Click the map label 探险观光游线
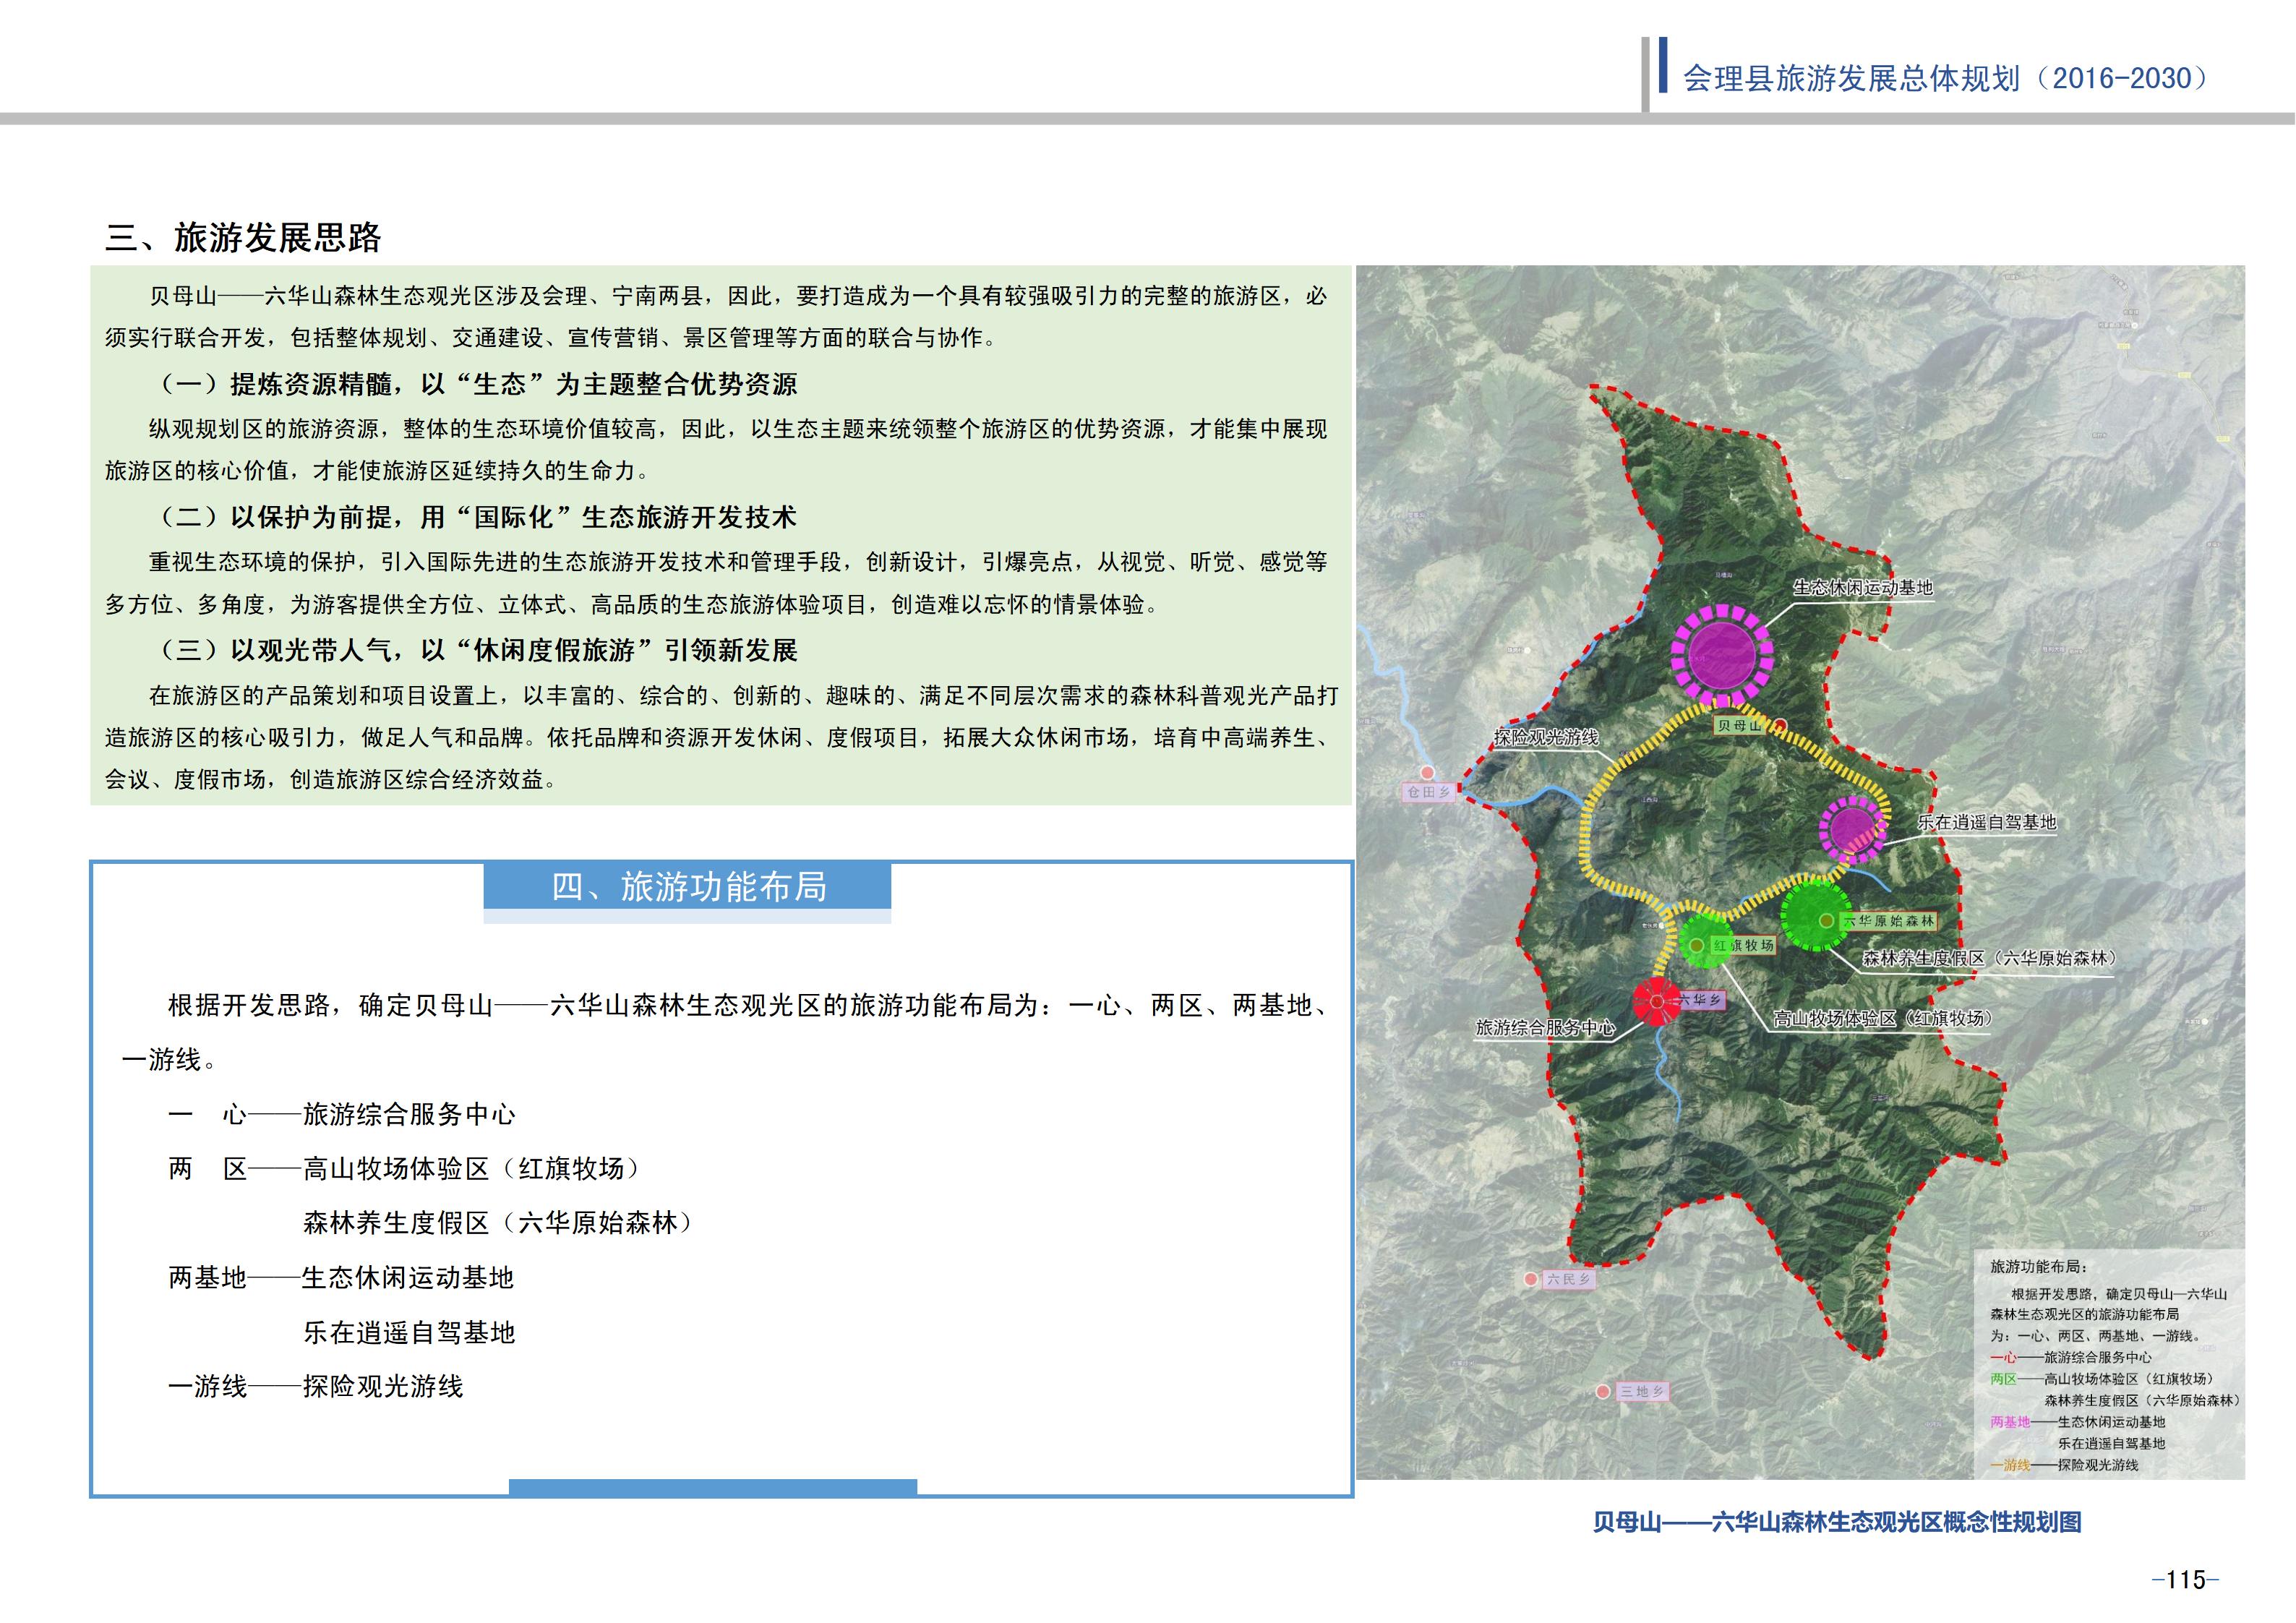Screen dimensions: 2296x1623 point(1546,737)
